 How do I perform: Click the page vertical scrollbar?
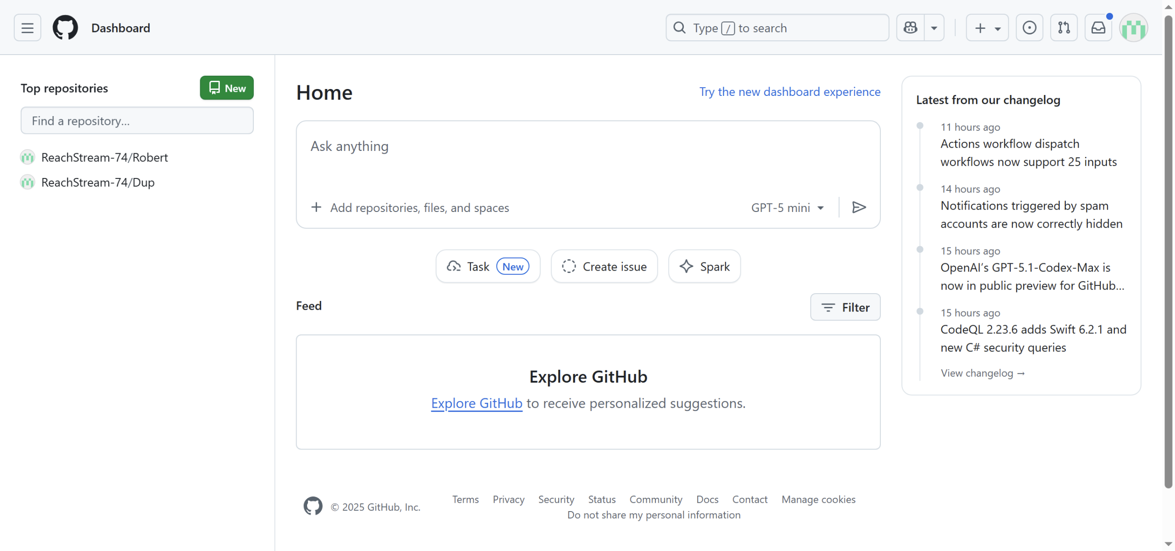(x=1168, y=252)
